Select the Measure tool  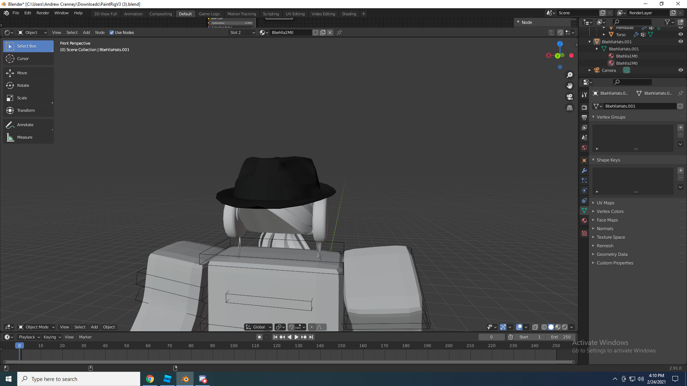coord(25,137)
